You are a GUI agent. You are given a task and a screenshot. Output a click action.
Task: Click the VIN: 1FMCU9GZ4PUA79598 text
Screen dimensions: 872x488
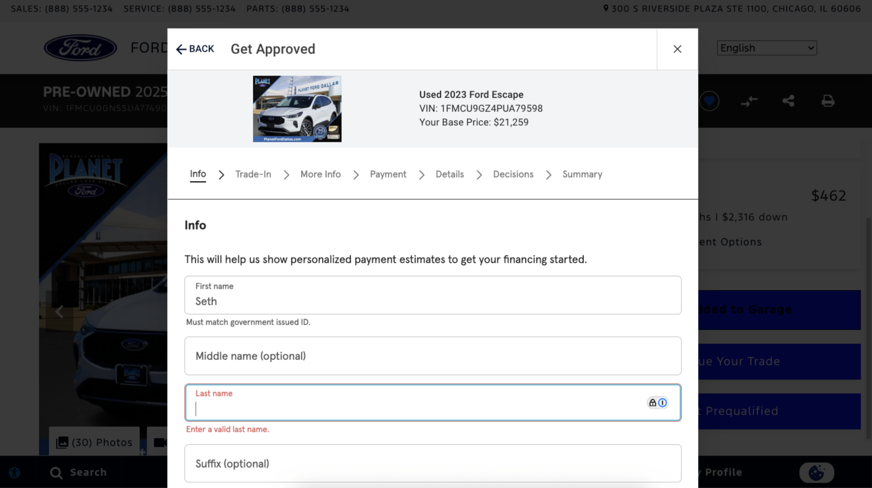(x=481, y=109)
